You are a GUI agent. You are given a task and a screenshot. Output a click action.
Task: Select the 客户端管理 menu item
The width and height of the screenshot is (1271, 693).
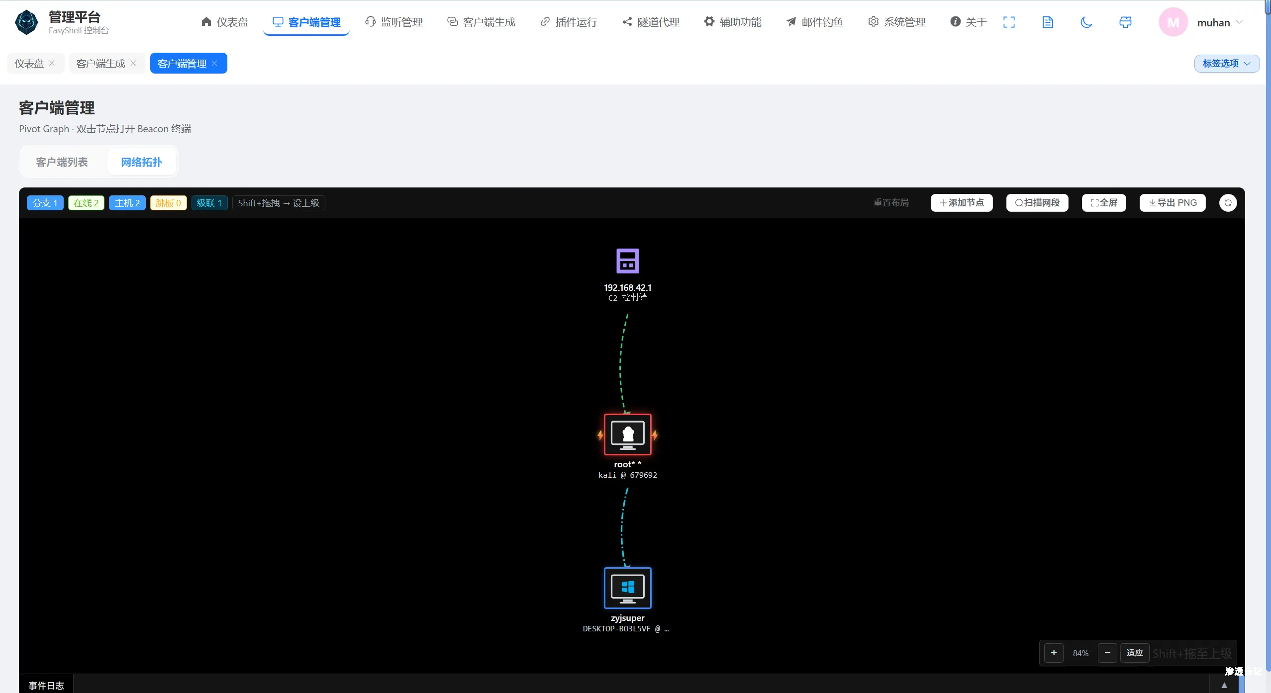pyautogui.click(x=306, y=22)
